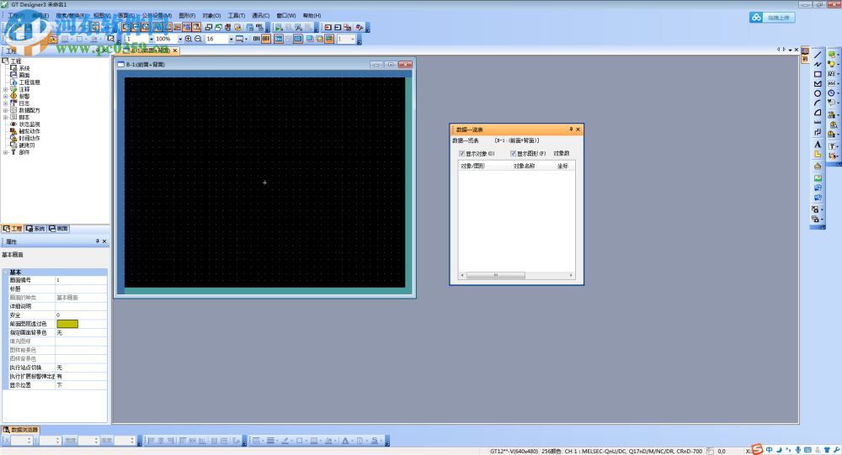The image size is (842, 455).
Task: Open the 工具(T) menu
Action: click(x=237, y=16)
